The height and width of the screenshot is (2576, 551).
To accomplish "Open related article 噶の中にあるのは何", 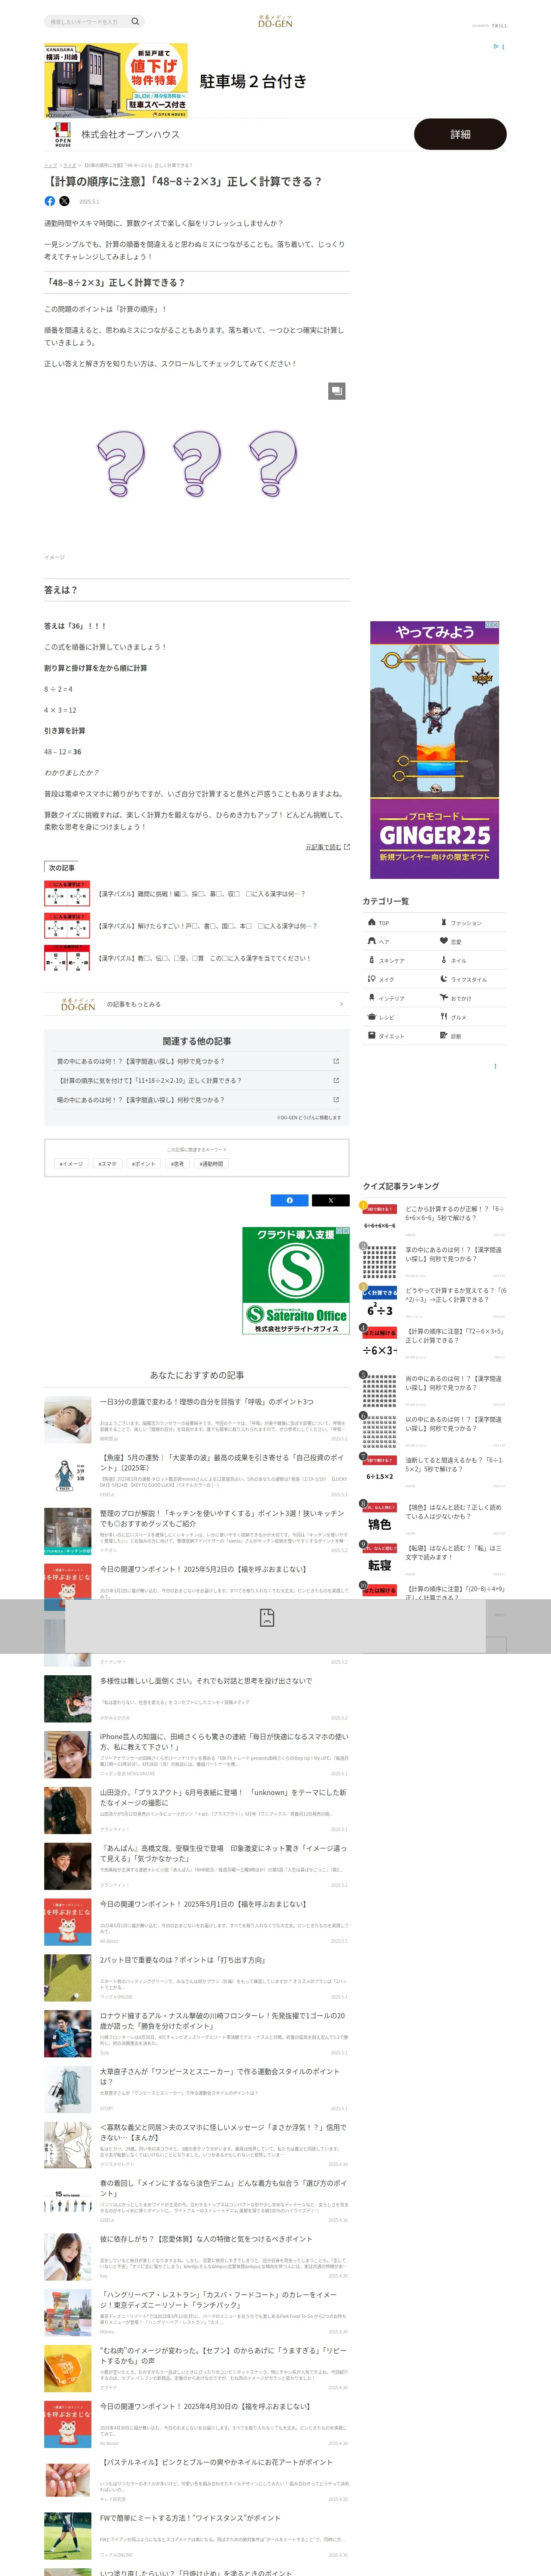I will [197, 1100].
